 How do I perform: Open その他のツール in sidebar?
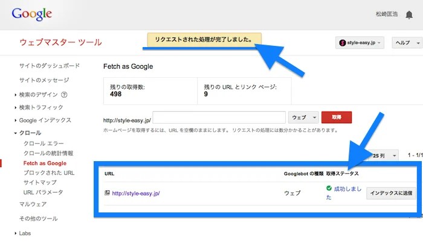38,218
